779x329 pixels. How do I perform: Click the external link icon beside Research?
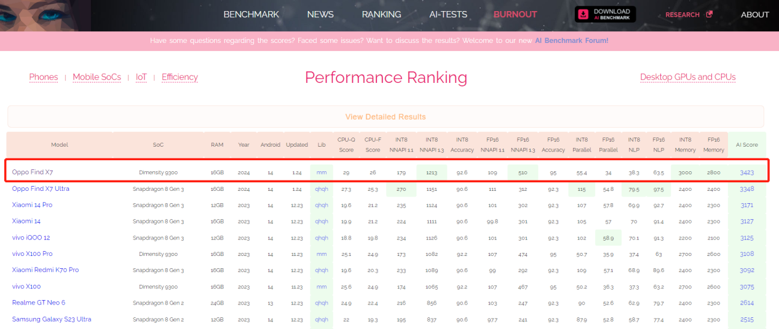coord(709,14)
